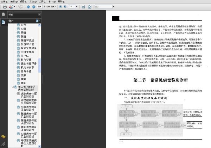Click the scrolling/fit-width page icon
Image resolution: width=211 pixels, height=148 pixels.
(x=83, y=7)
